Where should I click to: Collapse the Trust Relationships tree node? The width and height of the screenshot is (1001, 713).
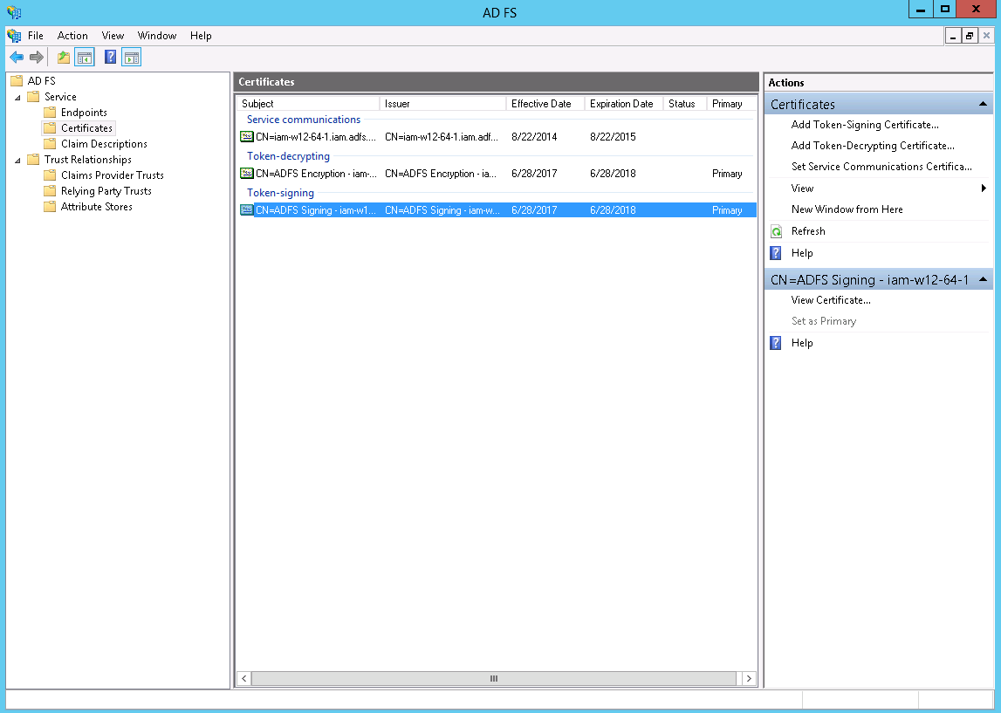click(17, 160)
